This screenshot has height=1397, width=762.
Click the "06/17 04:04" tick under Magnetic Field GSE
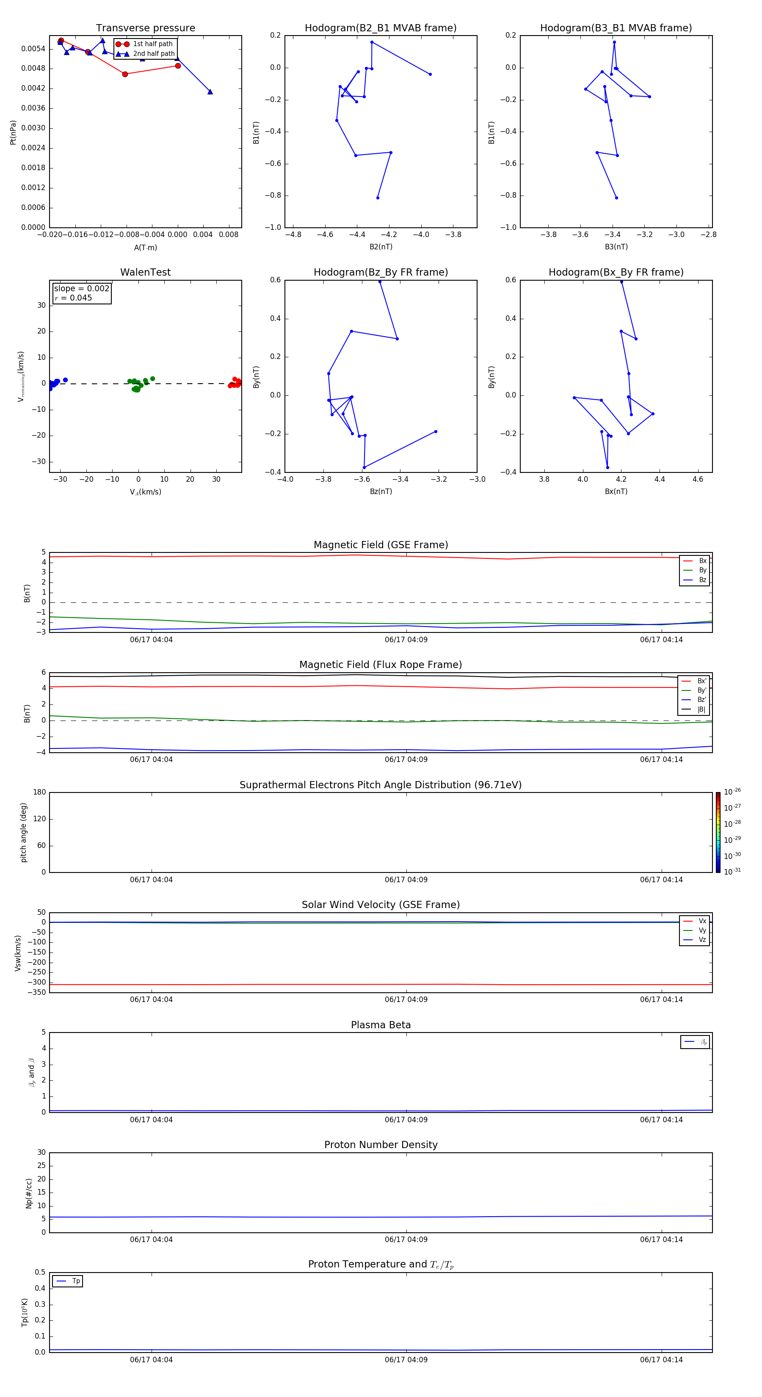(151, 640)
